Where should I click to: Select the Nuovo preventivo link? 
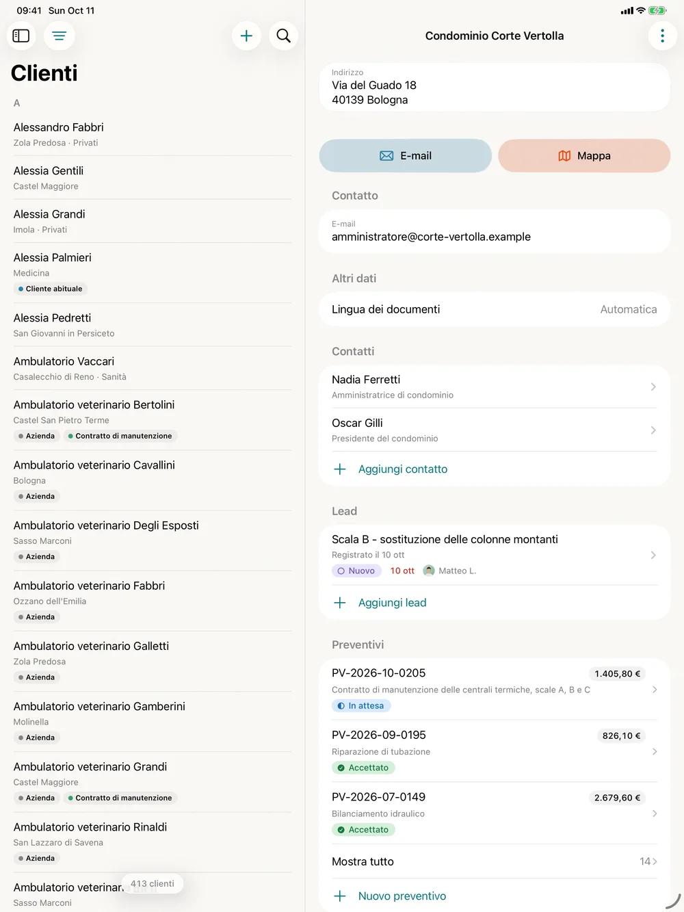402,896
